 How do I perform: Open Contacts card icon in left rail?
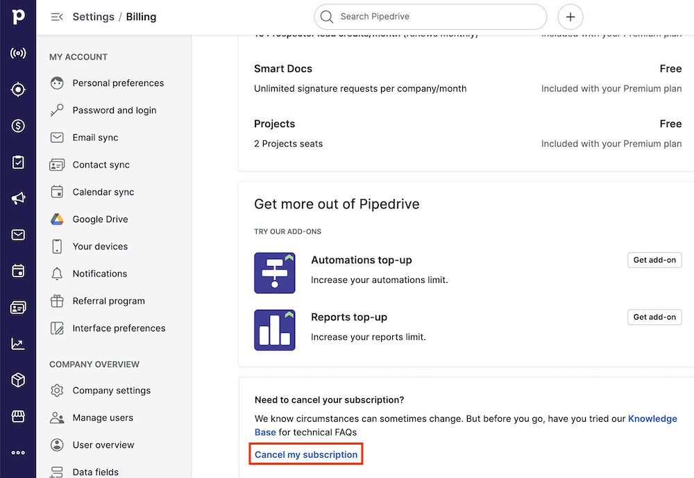pyautogui.click(x=18, y=308)
